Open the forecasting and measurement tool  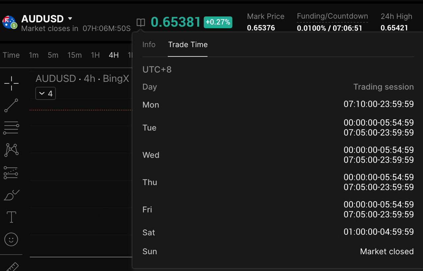tap(11, 173)
